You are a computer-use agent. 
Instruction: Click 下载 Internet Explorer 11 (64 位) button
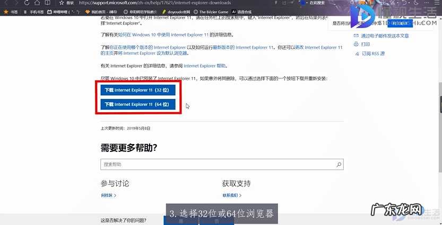[x=138, y=104]
